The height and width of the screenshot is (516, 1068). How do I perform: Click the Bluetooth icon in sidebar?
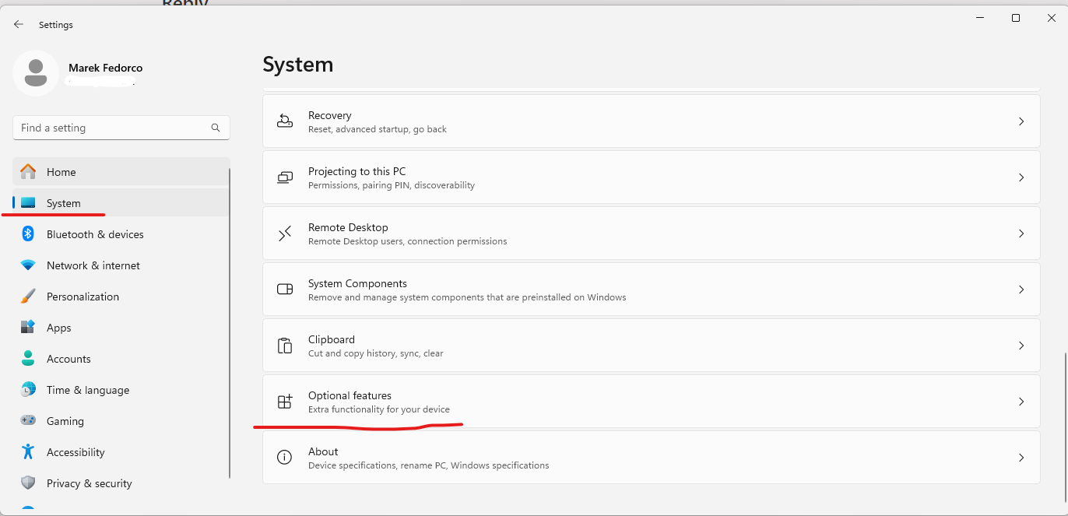click(x=28, y=234)
